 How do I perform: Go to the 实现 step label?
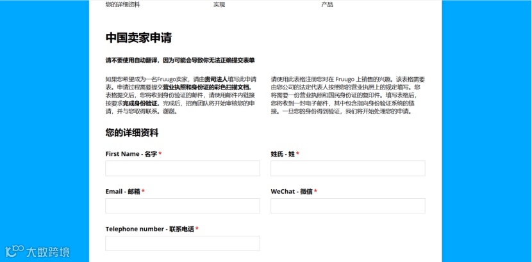click(x=219, y=4)
